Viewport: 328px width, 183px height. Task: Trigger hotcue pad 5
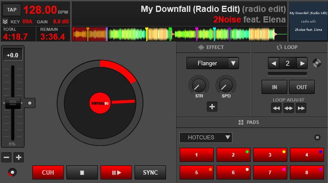[197, 172]
